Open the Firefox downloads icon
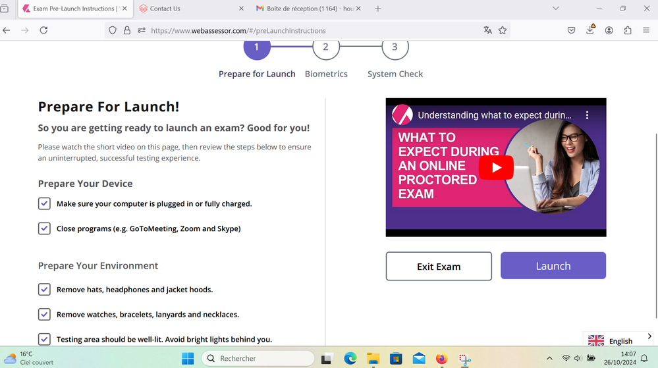 [x=590, y=30]
